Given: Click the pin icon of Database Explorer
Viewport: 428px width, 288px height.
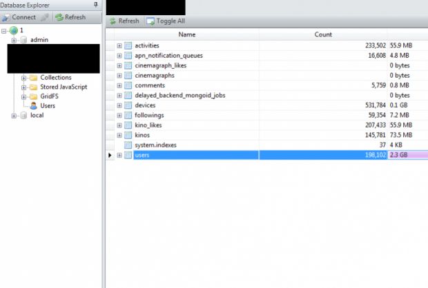Looking at the screenshot, I should (95, 5).
